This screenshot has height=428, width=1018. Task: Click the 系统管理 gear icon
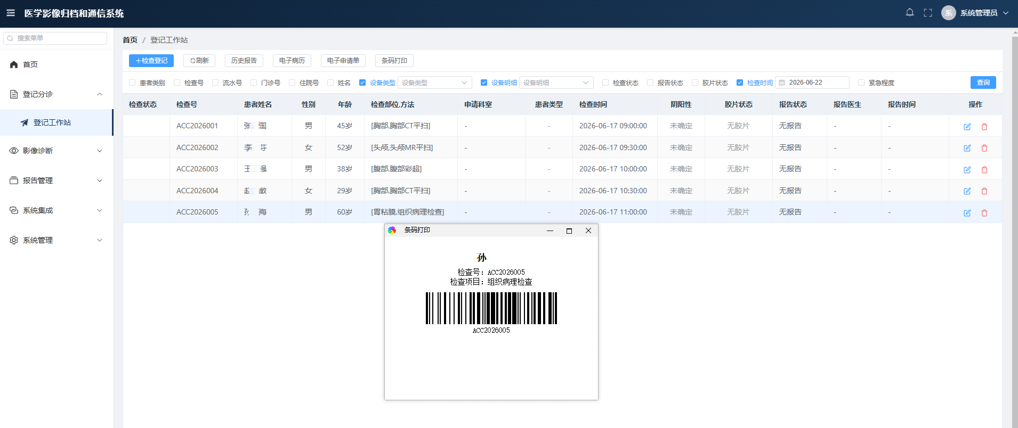(14, 240)
